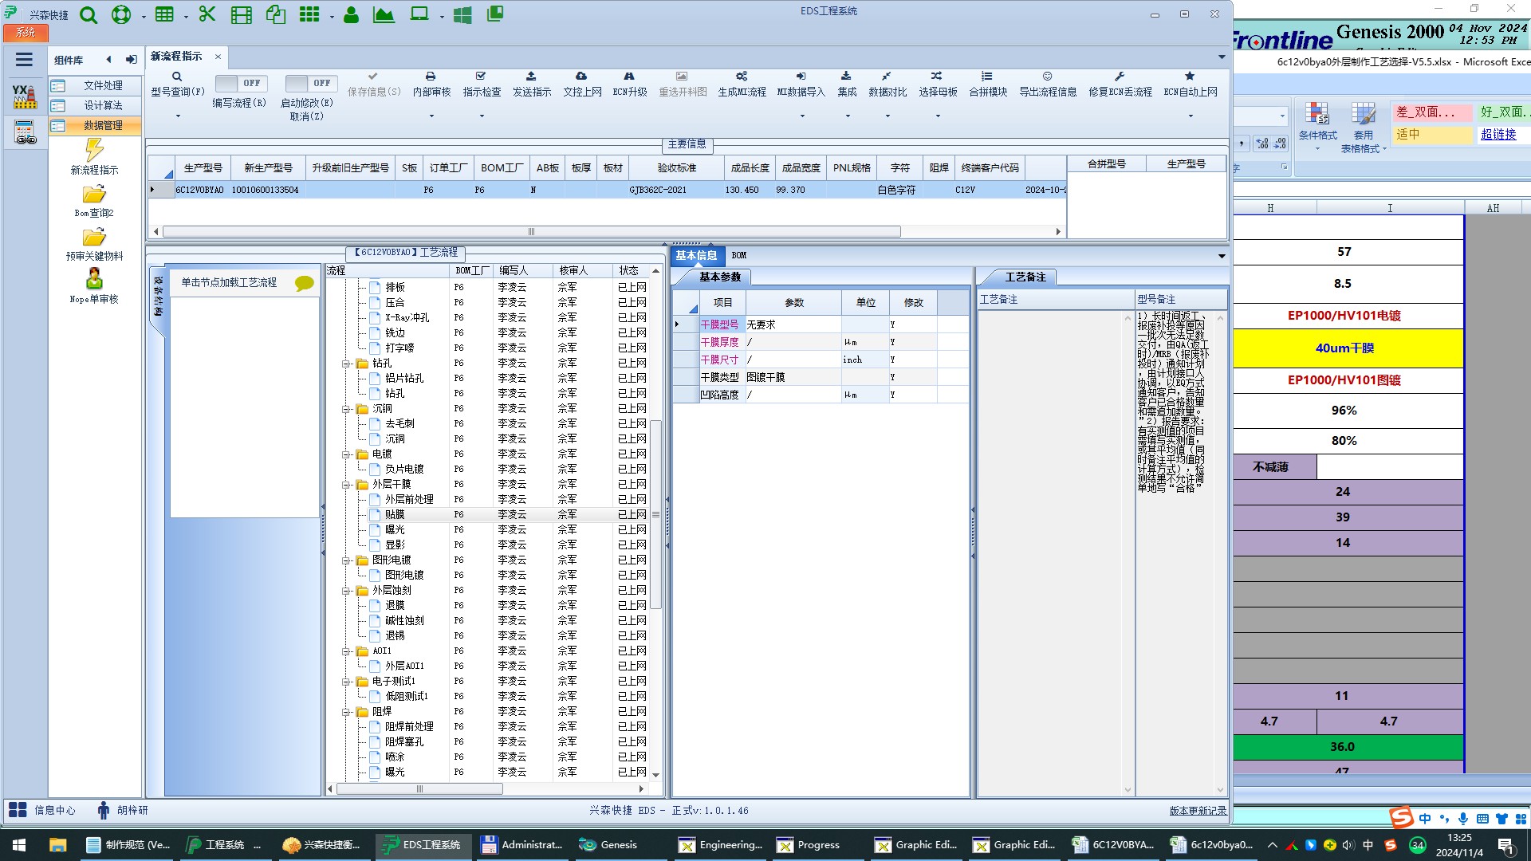
Task: Close the 新流程指示 tab
Action: (x=218, y=57)
